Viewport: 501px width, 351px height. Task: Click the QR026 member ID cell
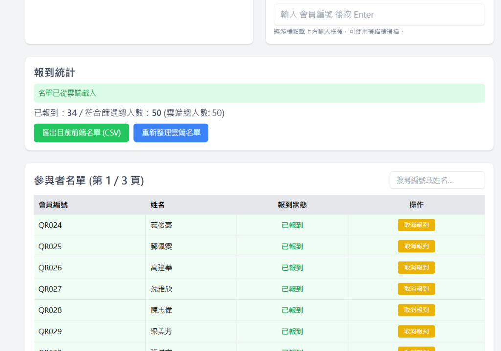(x=50, y=268)
